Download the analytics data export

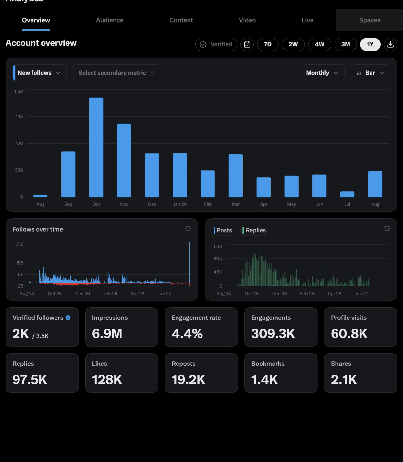pyautogui.click(x=390, y=44)
